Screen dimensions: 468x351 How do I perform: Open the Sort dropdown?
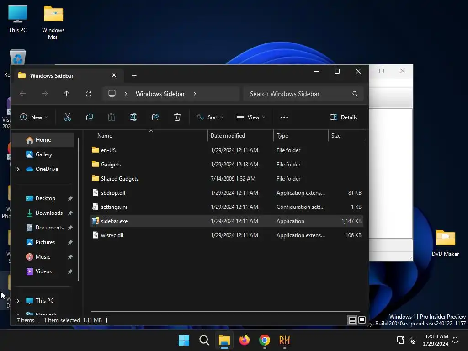[x=210, y=117]
